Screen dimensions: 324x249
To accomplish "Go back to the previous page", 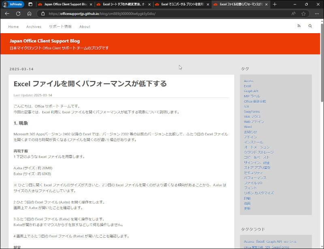I will tap(7, 14).
